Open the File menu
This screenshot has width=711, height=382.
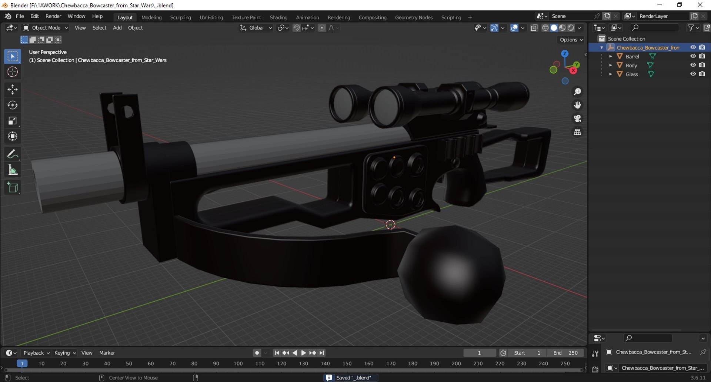click(x=20, y=16)
